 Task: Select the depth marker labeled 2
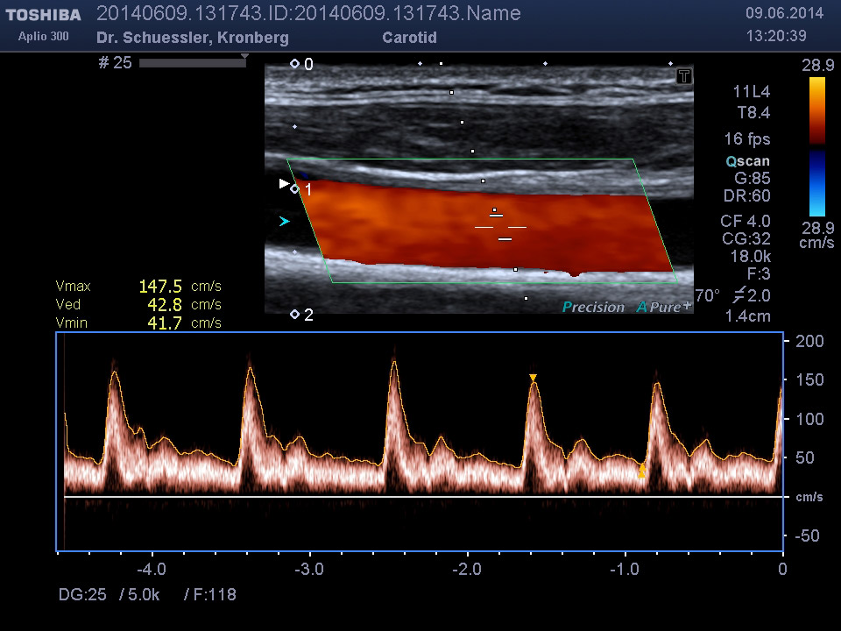295,315
